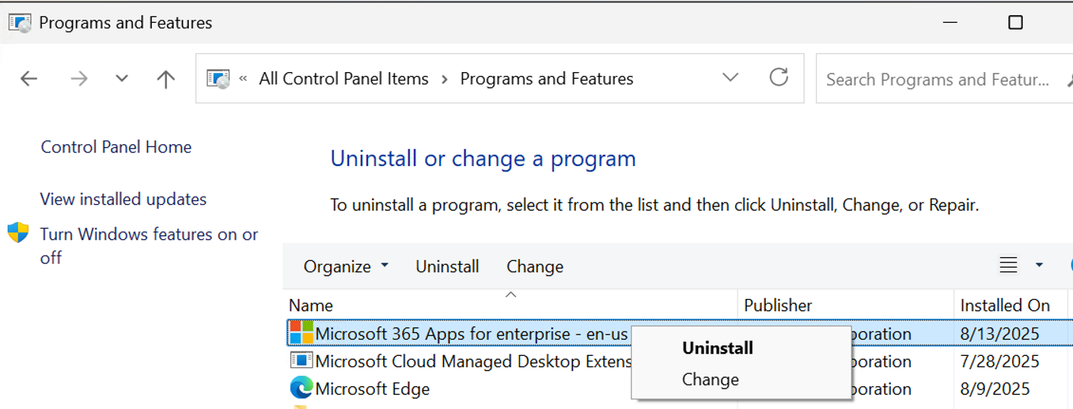Expand the view options dropdown arrow
The width and height of the screenshot is (1073, 409).
pyautogui.click(x=1039, y=266)
